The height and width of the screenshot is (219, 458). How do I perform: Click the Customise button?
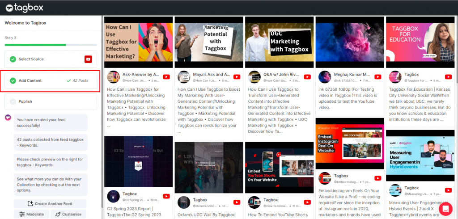(x=68, y=214)
